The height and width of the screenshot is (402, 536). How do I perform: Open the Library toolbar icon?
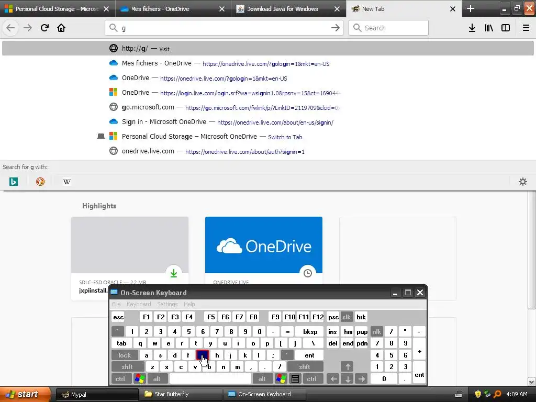489,28
